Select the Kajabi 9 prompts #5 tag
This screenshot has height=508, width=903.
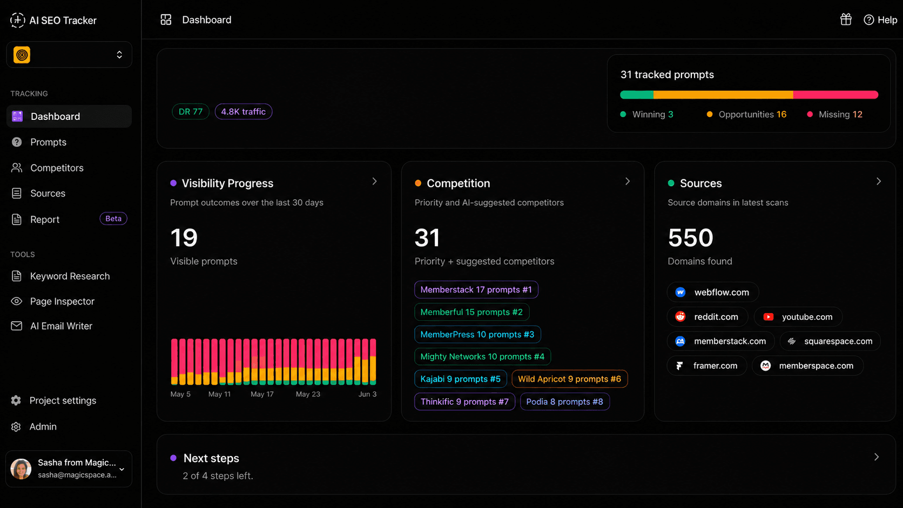(x=461, y=379)
